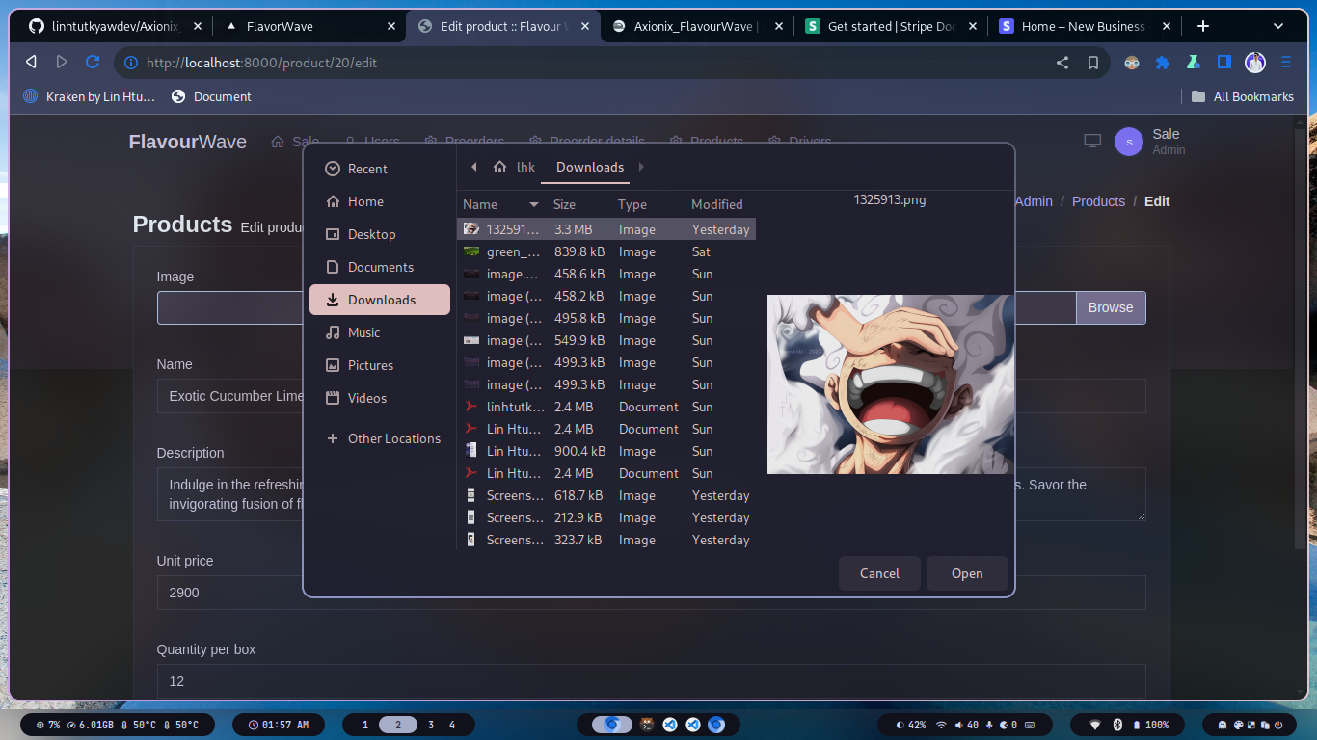Select the 323.7 kB Screenshot file
Viewport: 1317px width, 740px height.
pos(606,540)
